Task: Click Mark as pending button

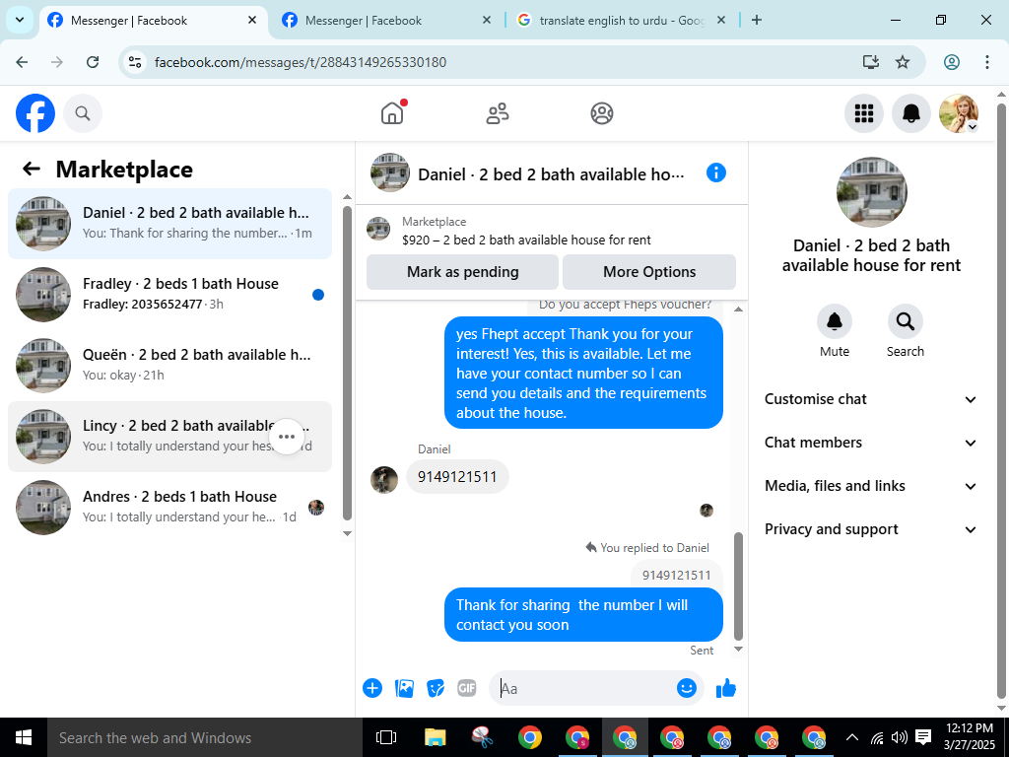Action: click(462, 272)
